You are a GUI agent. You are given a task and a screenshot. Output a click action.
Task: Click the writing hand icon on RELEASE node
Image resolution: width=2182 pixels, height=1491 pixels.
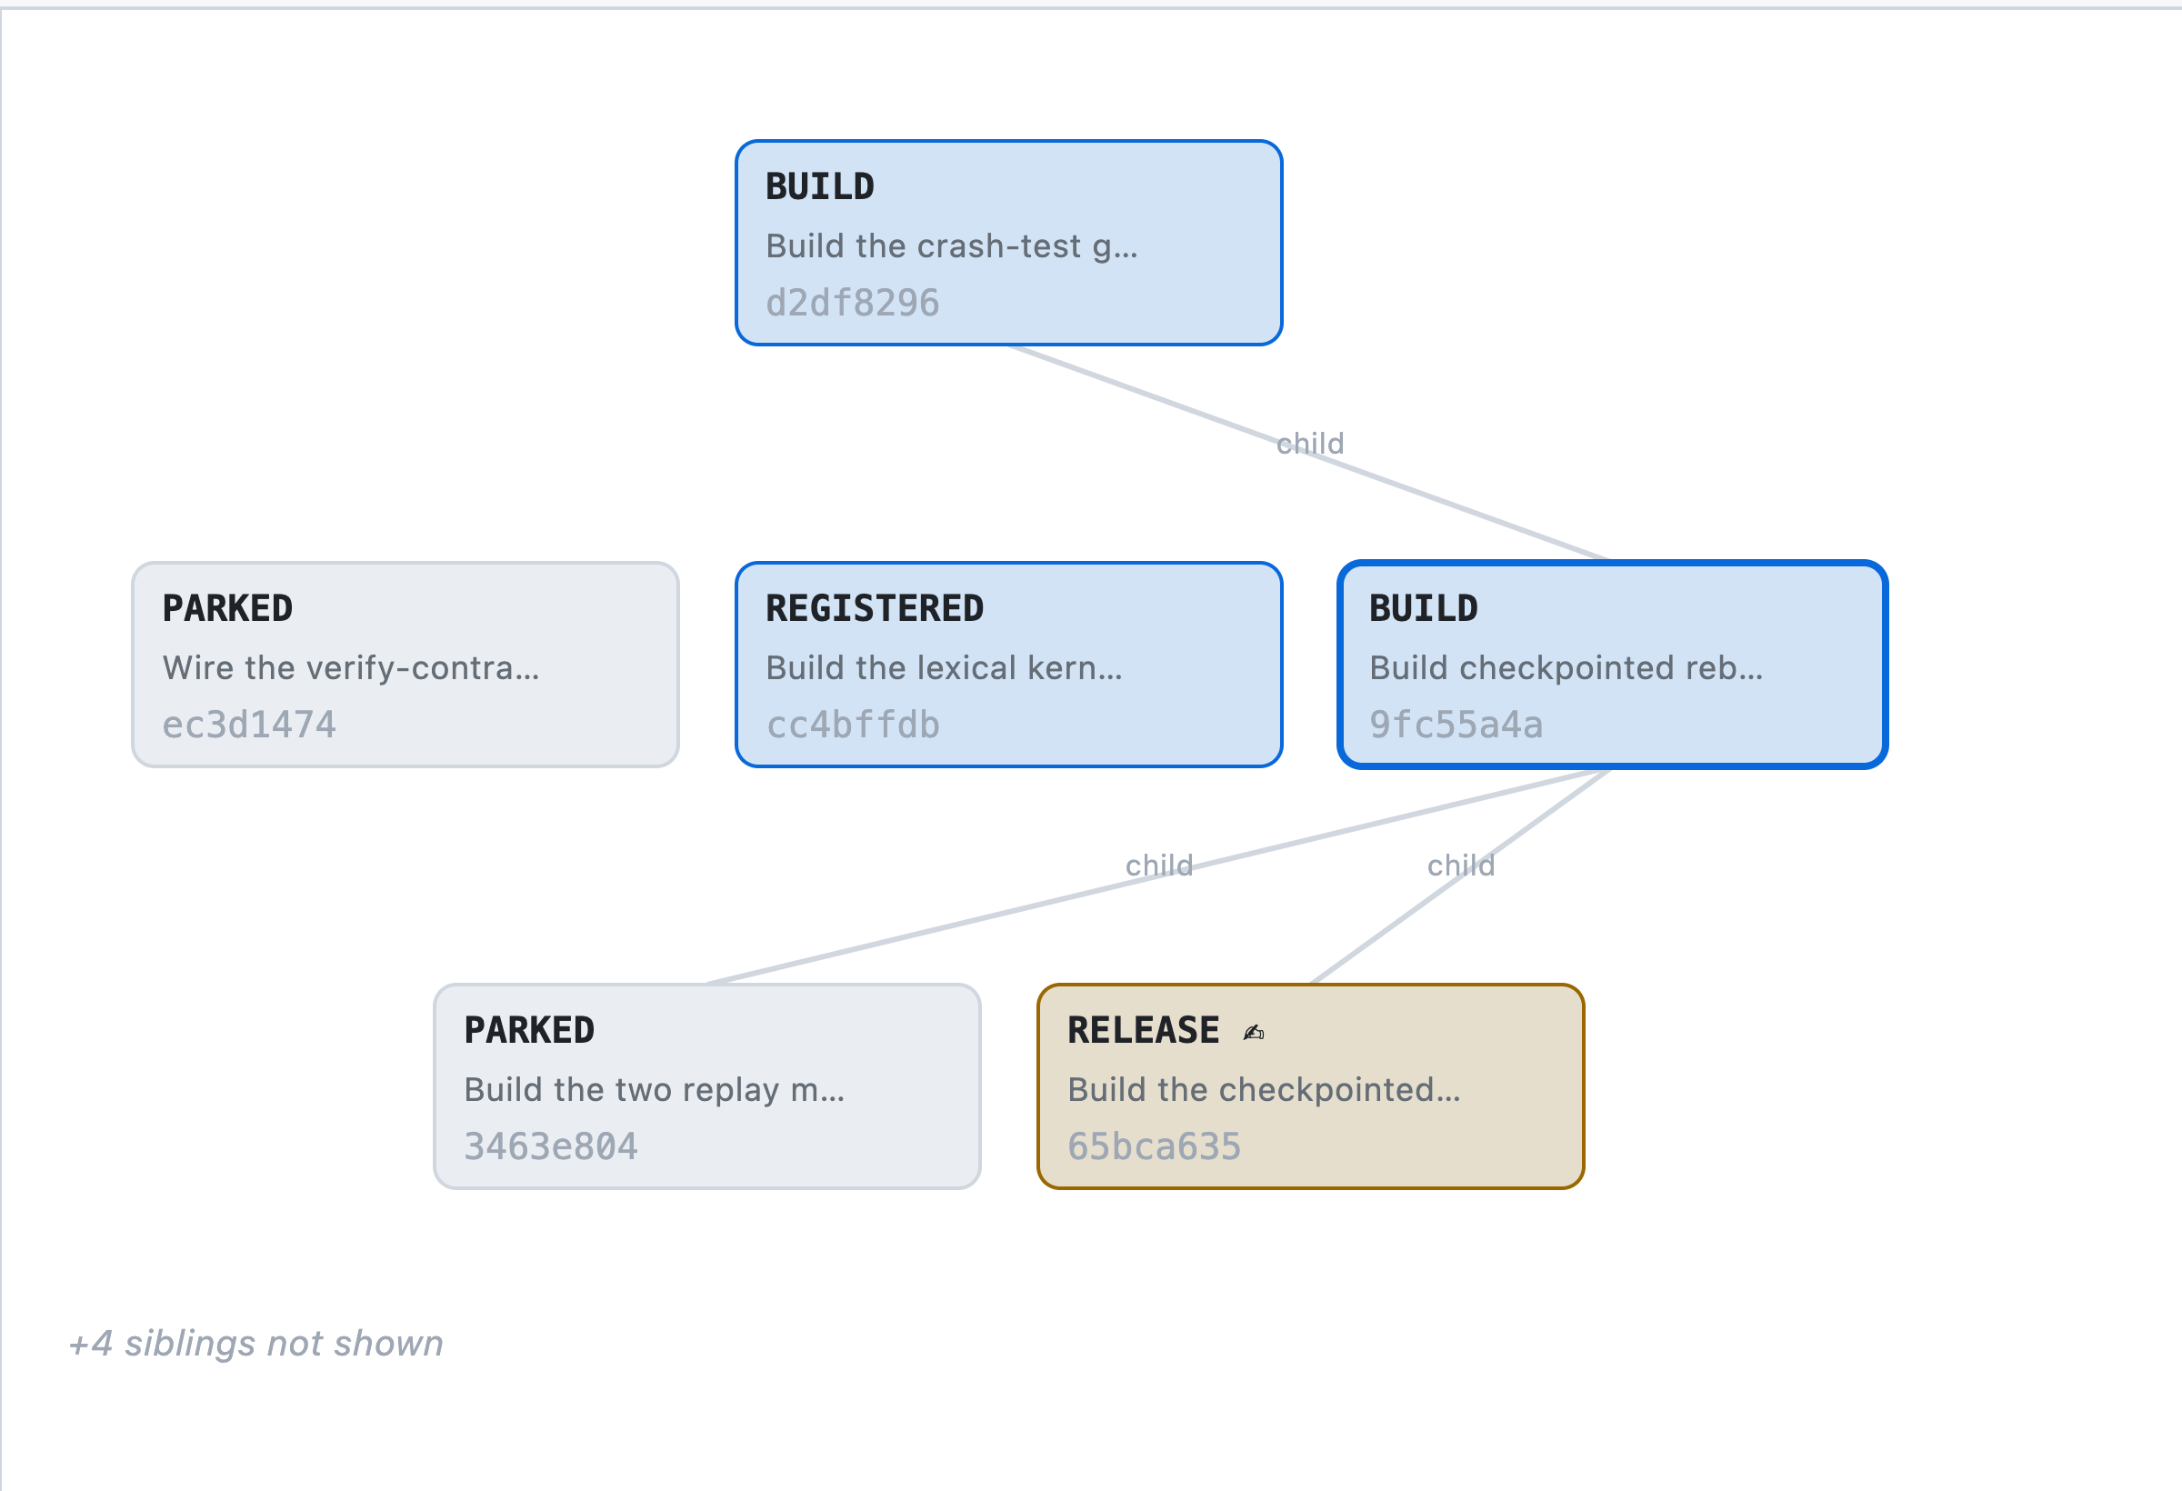[x=1254, y=1032]
